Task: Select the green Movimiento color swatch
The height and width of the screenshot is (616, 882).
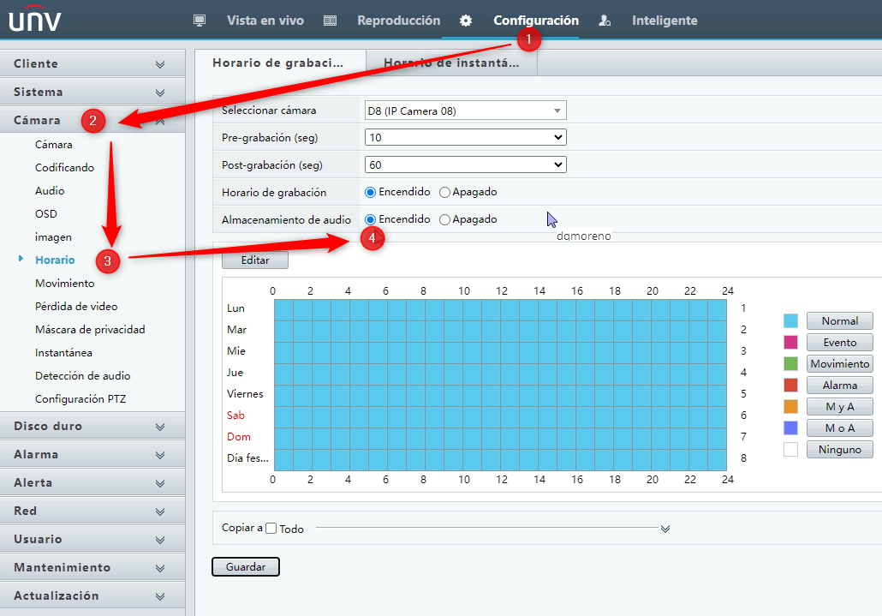Action: (792, 363)
